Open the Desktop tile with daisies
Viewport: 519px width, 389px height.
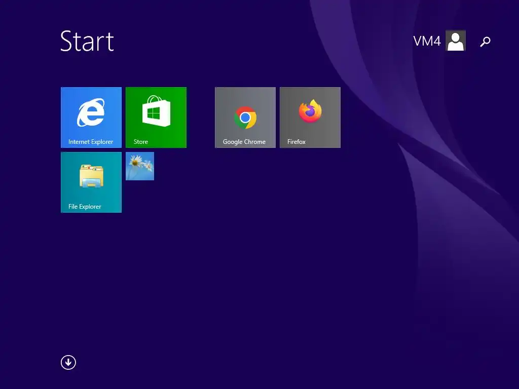tap(140, 166)
